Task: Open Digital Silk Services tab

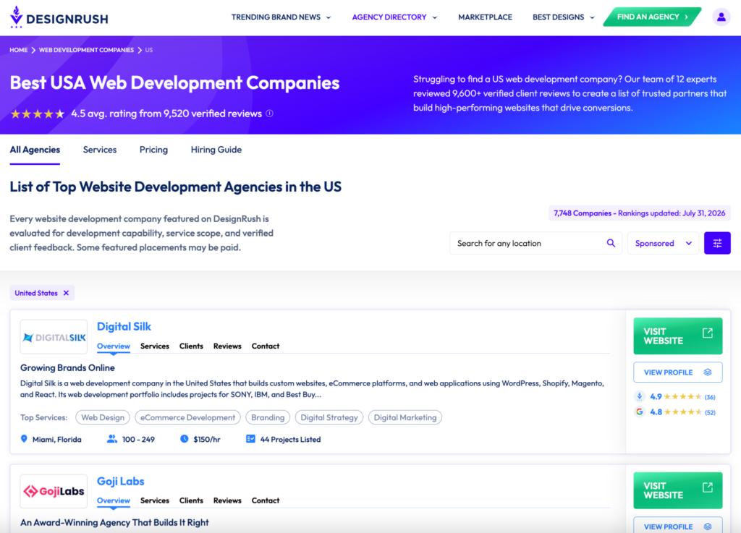Action: click(x=155, y=346)
